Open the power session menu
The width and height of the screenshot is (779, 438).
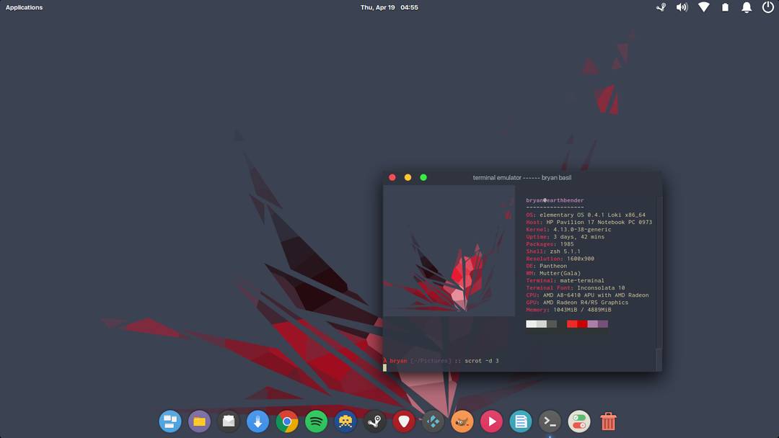point(767,7)
